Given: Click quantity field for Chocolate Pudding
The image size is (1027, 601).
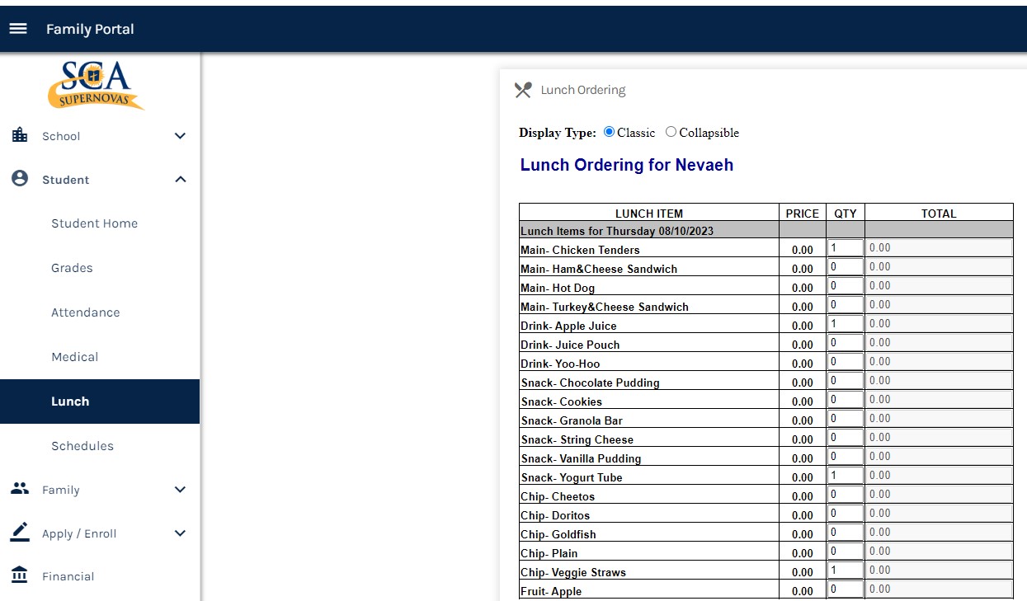Looking at the screenshot, I should pyautogui.click(x=846, y=380).
